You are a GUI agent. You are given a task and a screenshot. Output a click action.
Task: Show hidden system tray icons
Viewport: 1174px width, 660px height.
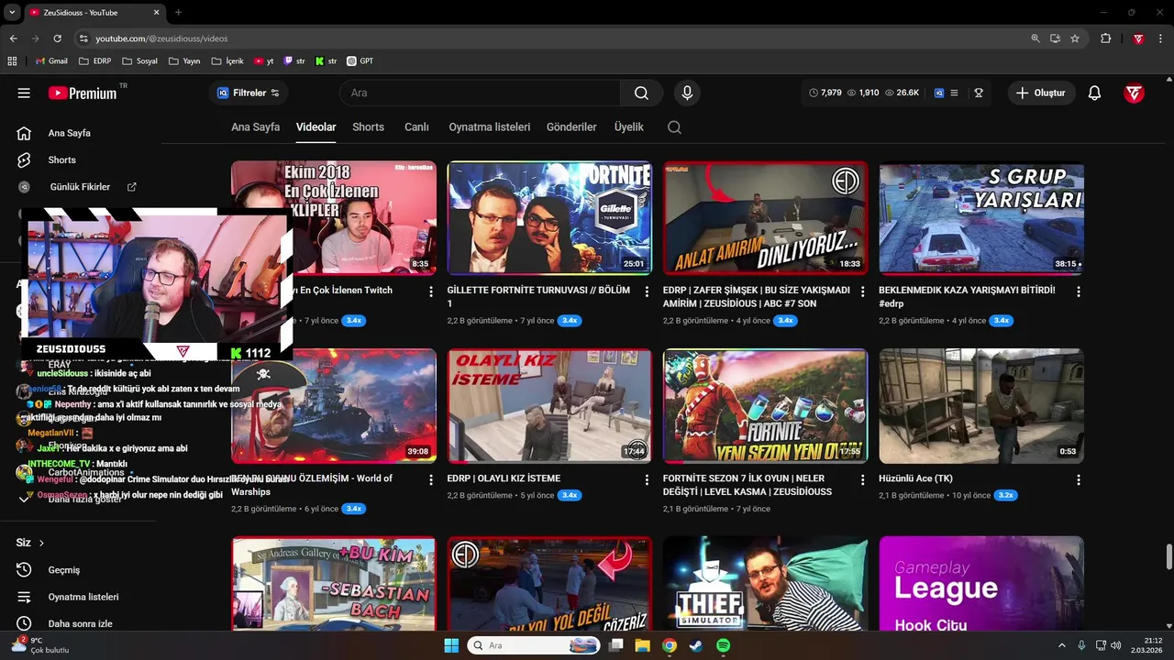(x=1062, y=645)
